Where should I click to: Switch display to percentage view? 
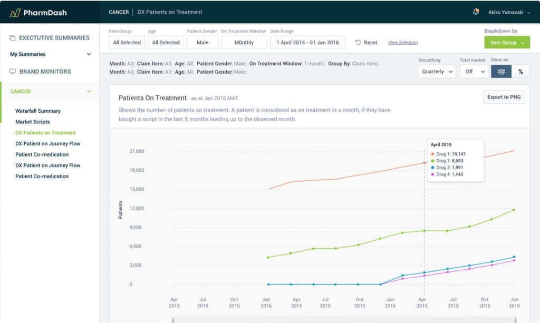pyautogui.click(x=520, y=72)
